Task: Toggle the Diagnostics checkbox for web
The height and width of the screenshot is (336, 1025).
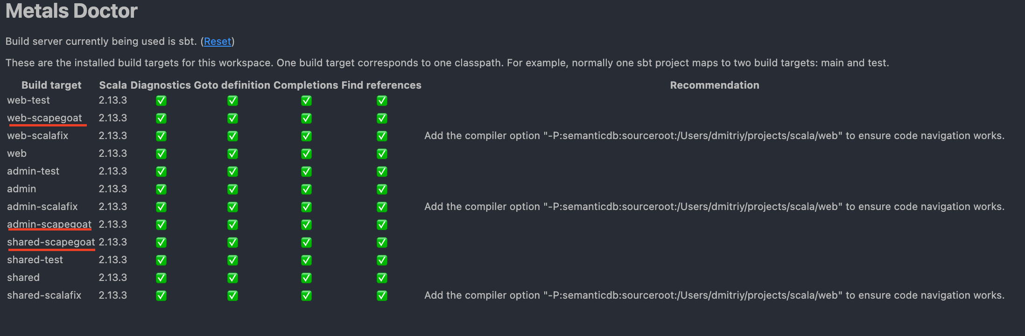Action: pyautogui.click(x=161, y=154)
